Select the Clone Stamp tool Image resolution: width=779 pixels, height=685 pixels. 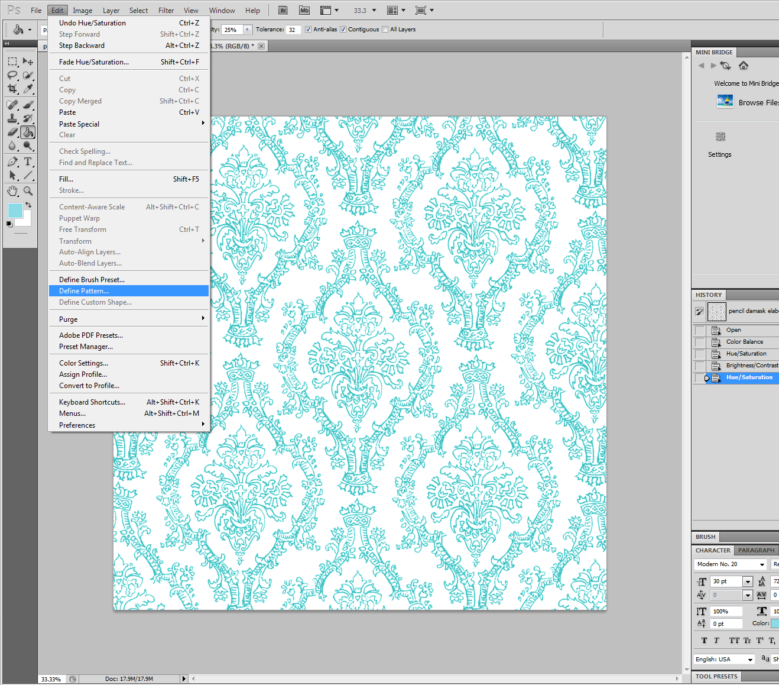[12, 118]
